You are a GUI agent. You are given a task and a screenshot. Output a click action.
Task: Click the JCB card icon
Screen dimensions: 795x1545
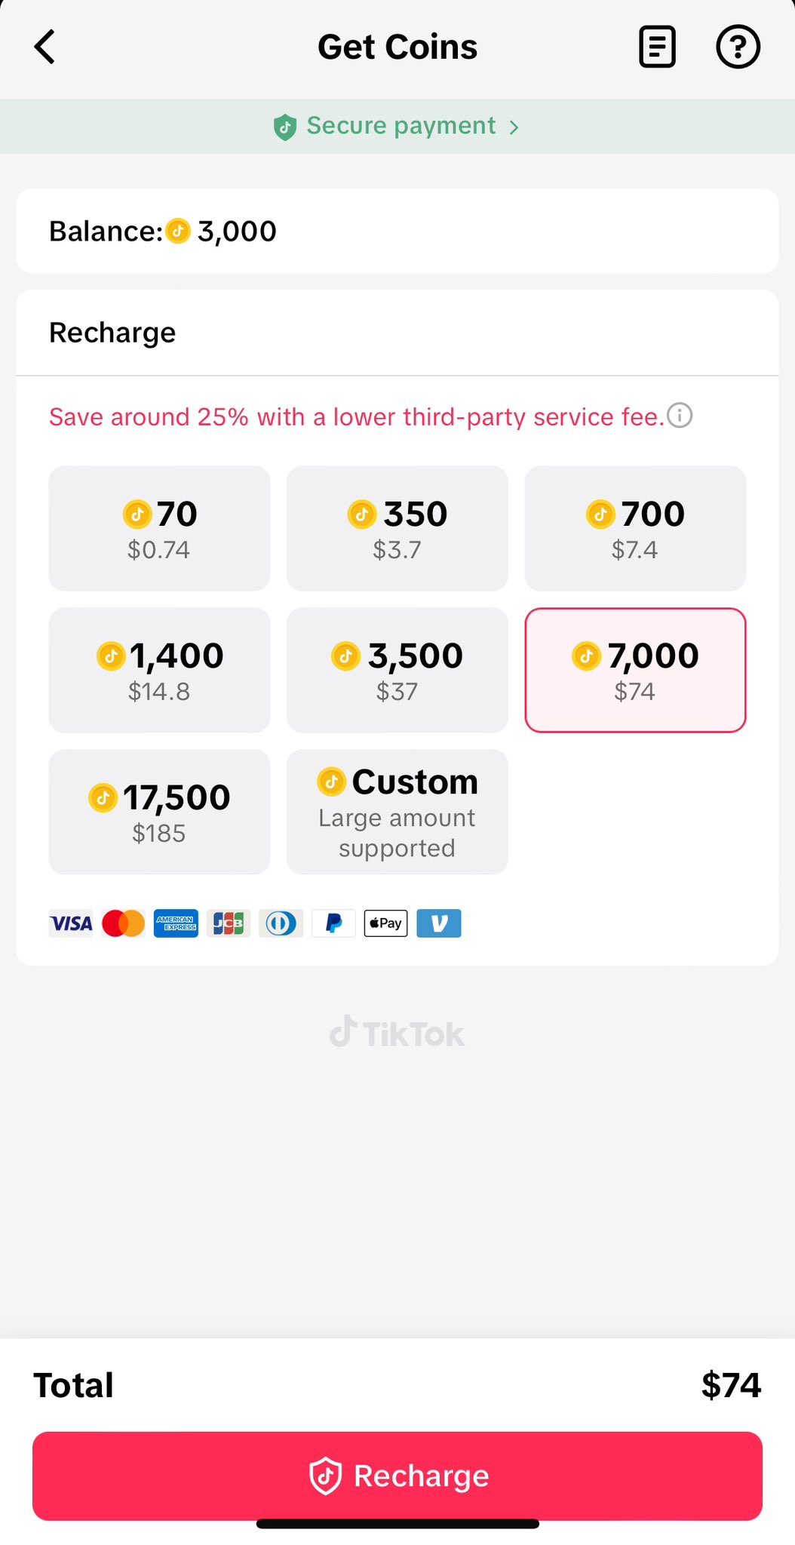[228, 923]
